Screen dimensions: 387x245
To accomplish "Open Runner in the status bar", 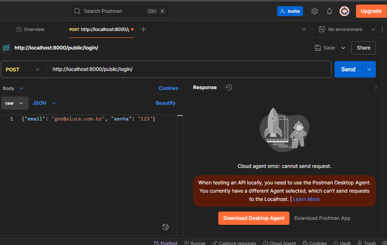I will pyautogui.click(x=195, y=243).
